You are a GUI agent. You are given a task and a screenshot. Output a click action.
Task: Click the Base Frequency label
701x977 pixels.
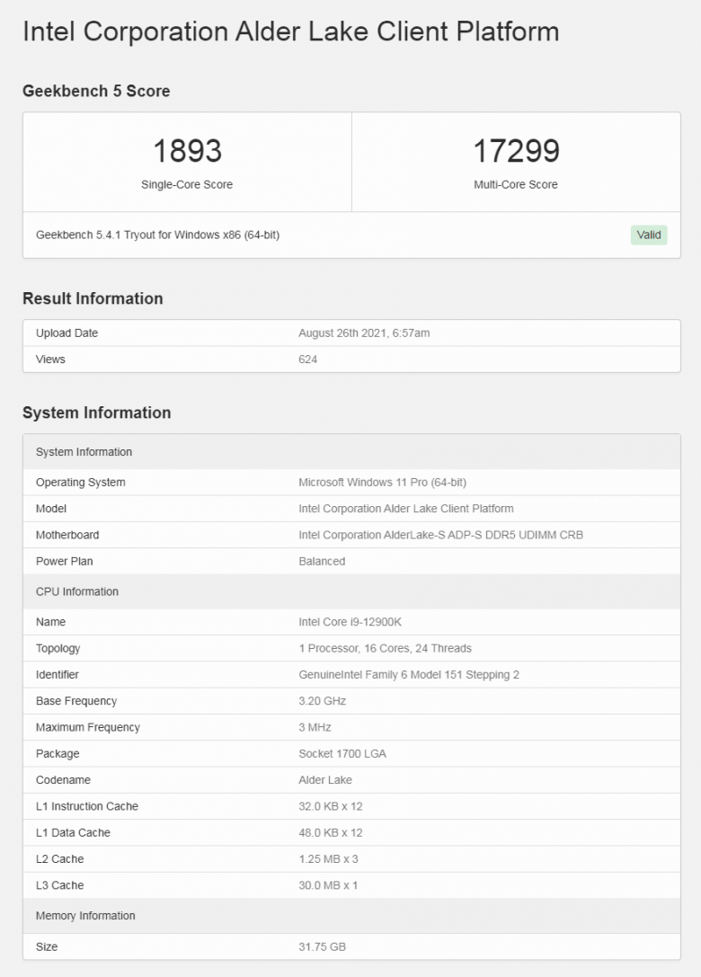point(76,700)
